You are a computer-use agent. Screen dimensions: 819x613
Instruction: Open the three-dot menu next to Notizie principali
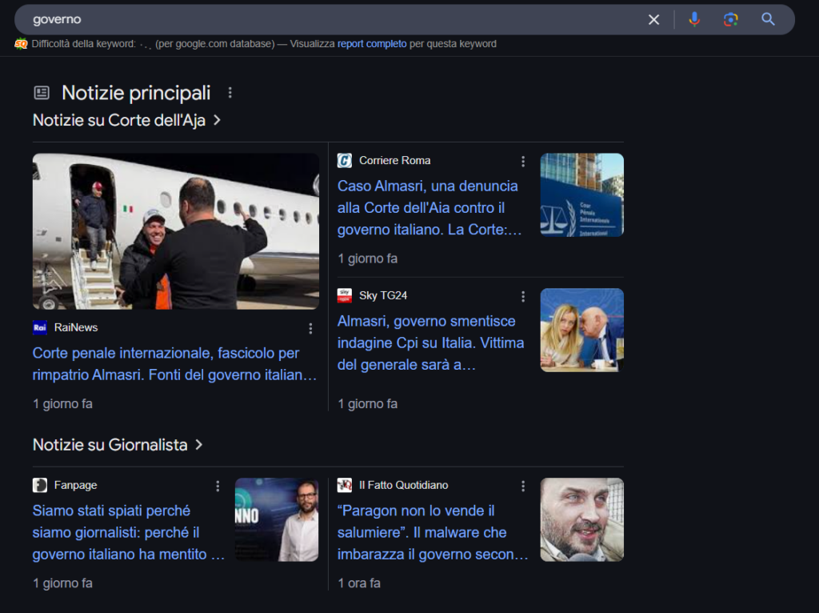[x=230, y=93]
